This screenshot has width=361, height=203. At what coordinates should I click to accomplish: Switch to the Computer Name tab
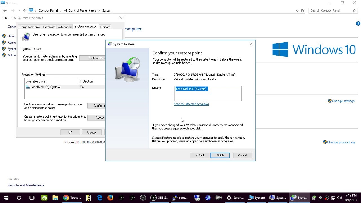pyautogui.click(x=30, y=27)
